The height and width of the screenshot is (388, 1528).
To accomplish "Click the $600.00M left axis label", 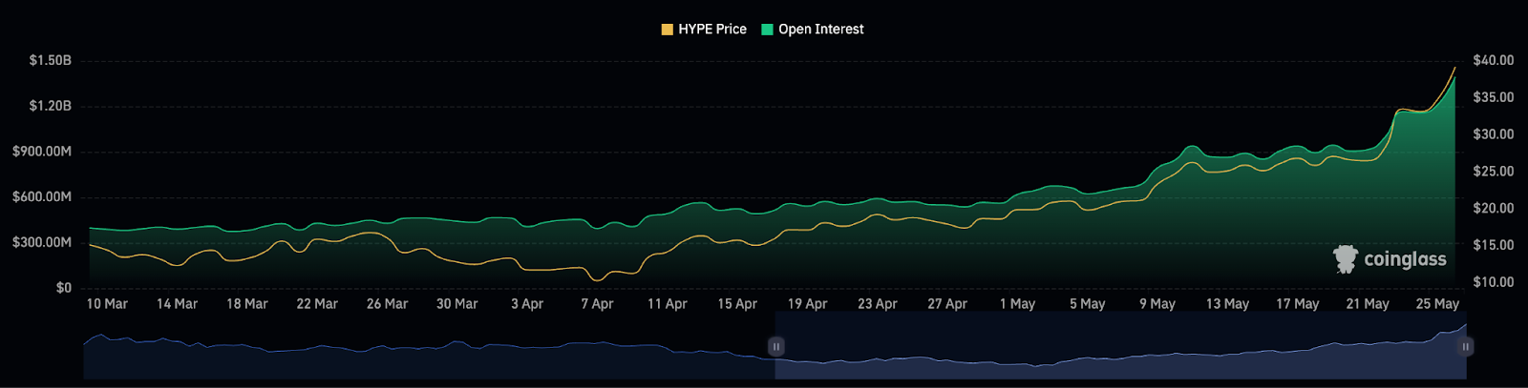I will point(42,197).
